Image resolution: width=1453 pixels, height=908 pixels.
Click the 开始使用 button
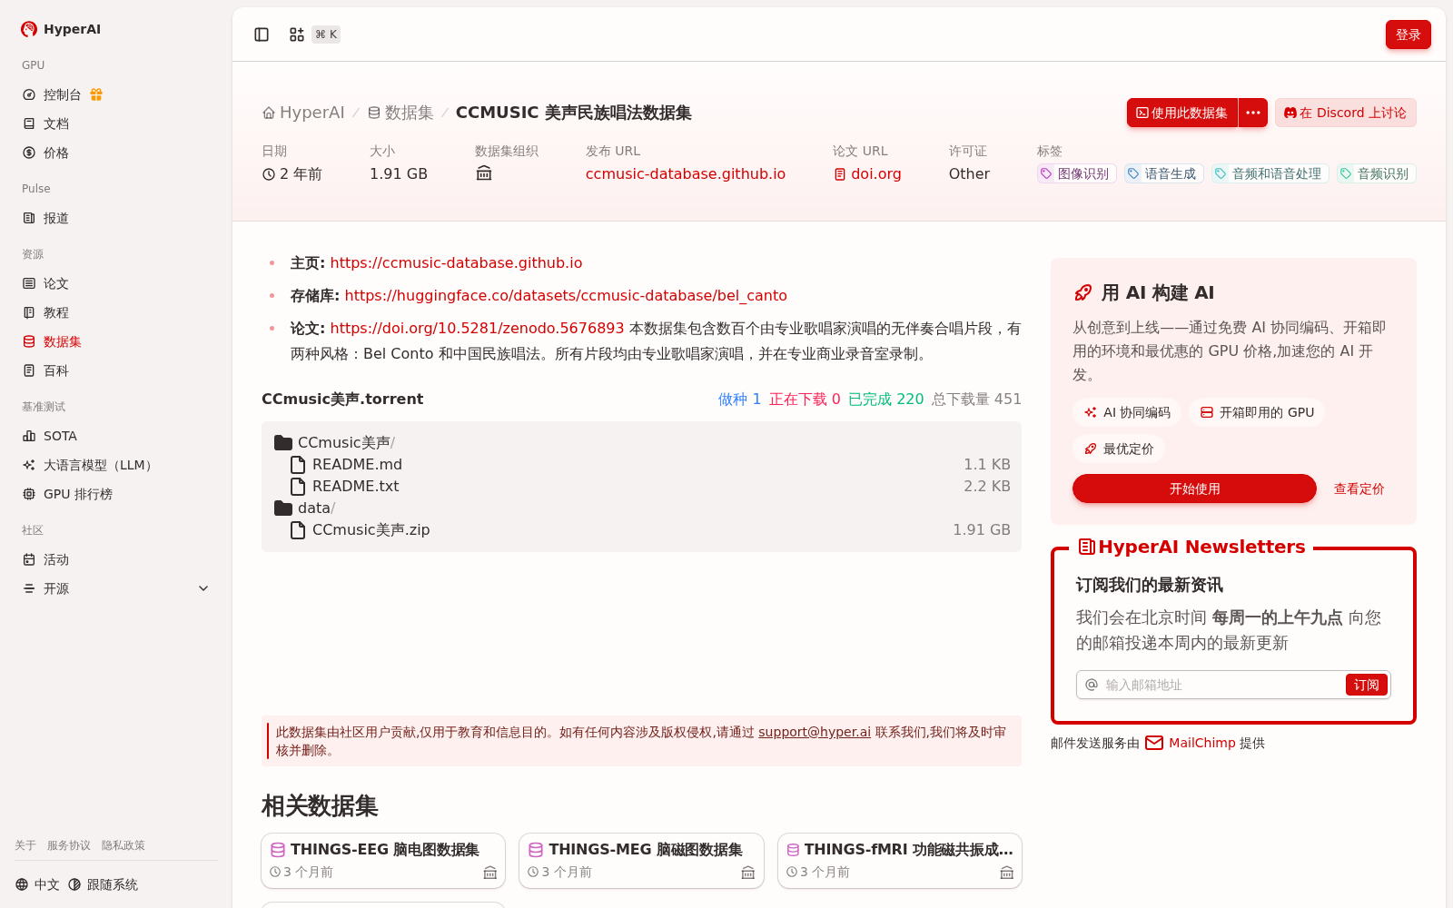[x=1194, y=489]
